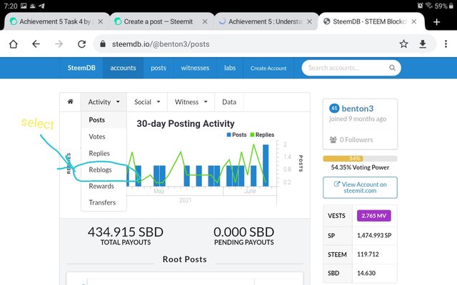Click the followers people icon

coord(333,140)
